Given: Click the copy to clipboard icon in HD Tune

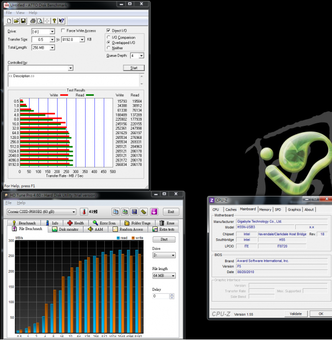Looking at the screenshot, I should click(116, 211).
